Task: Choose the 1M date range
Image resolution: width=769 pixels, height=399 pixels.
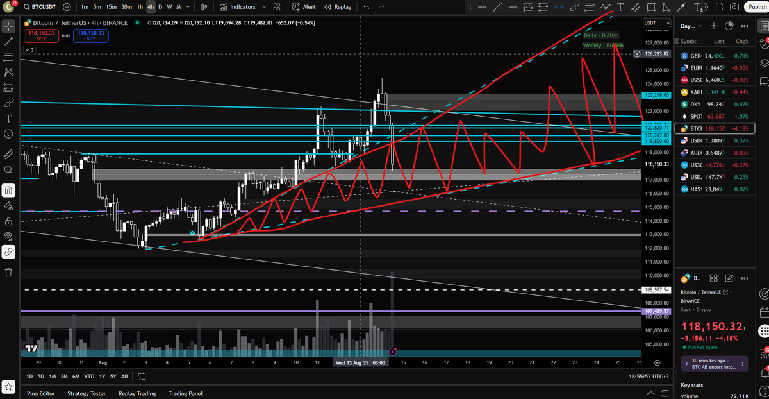Action: click(52, 376)
